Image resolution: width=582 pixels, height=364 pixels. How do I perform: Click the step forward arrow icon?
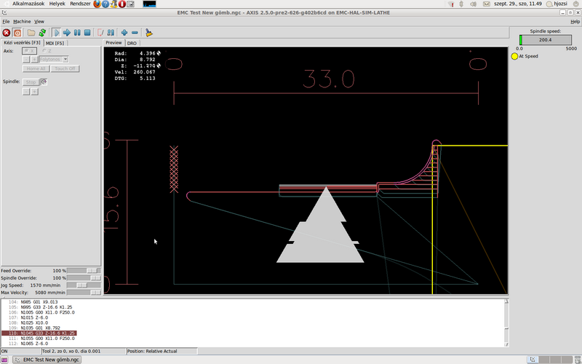coord(66,33)
